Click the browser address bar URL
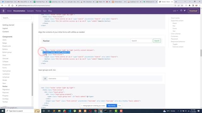Screen dimensions: 202x113 point(34,6)
